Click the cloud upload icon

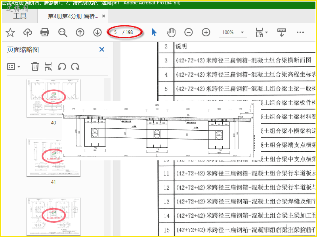28,32
